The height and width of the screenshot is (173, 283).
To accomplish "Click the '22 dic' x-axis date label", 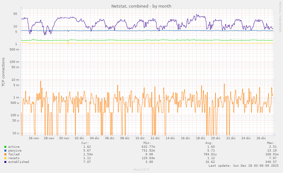I will click(x=231, y=138).
